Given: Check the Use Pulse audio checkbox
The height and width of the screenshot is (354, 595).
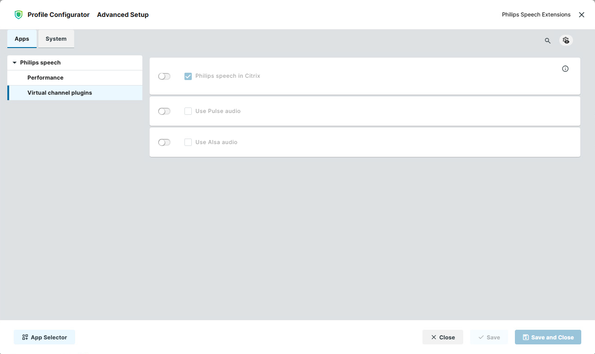Looking at the screenshot, I should coord(188,111).
